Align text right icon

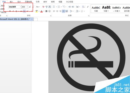(60, 11)
